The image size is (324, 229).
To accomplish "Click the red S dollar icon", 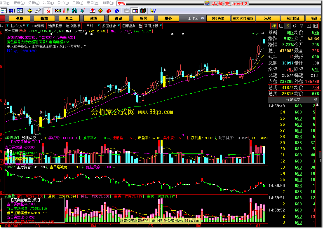I will (x=48, y=11).
